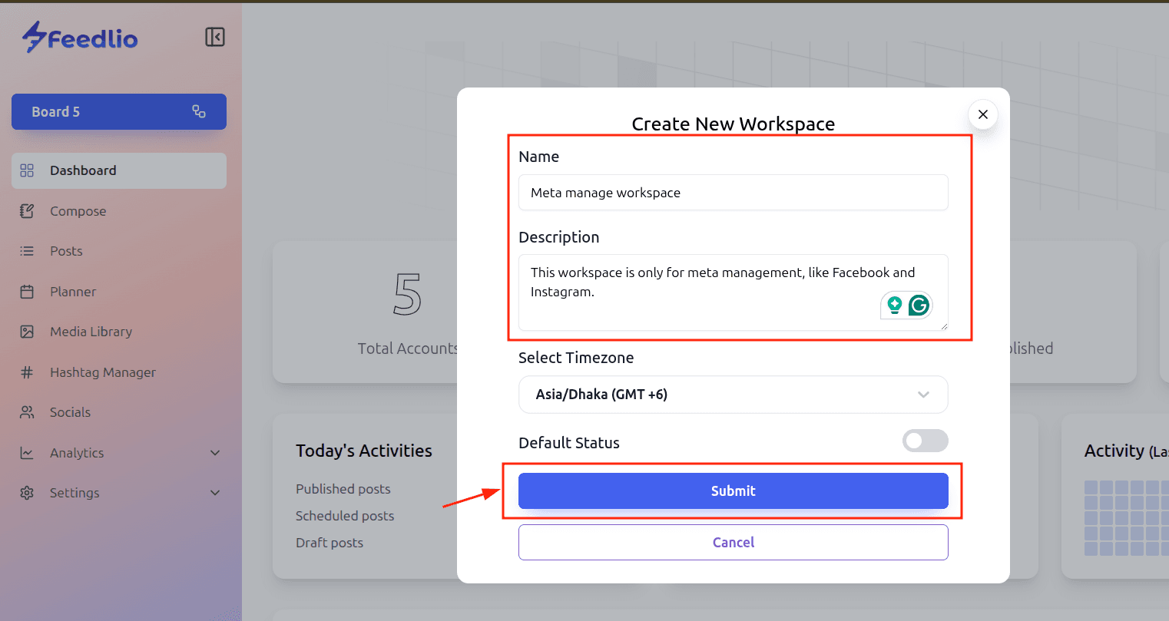Image resolution: width=1169 pixels, height=621 pixels.
Task: Close the Create New Workspace dialog
Action: tap(982, 114)
